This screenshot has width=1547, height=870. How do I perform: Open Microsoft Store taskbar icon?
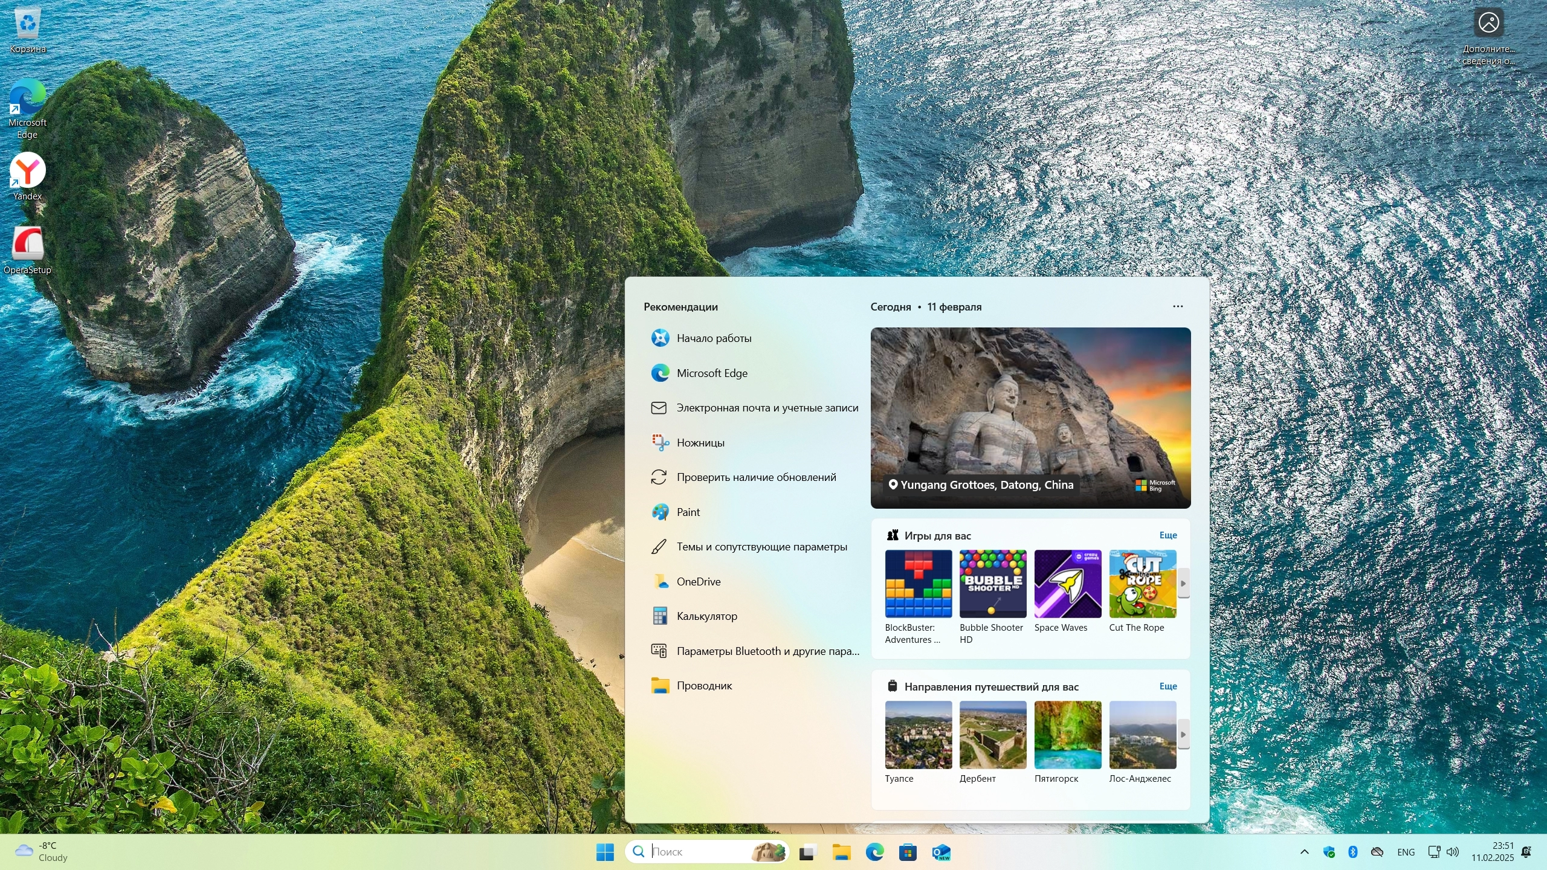908,852
